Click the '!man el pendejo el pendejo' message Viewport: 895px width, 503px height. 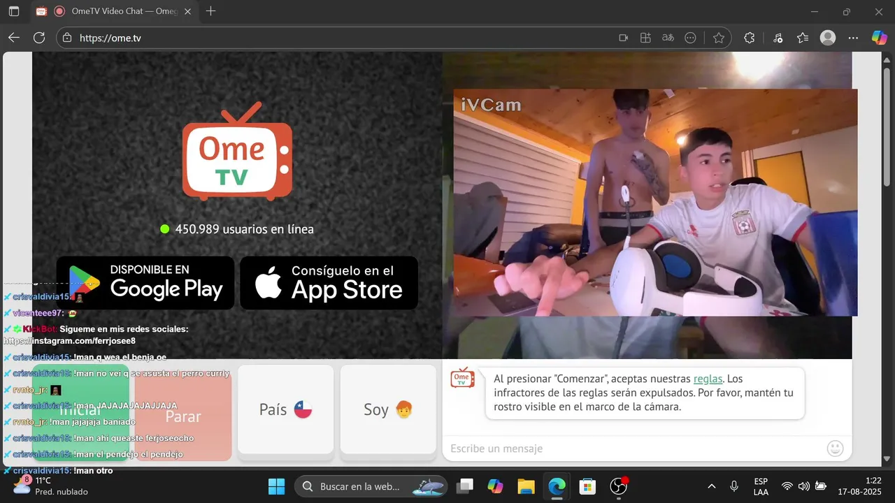pyautogui.click(x=128, y=455)
